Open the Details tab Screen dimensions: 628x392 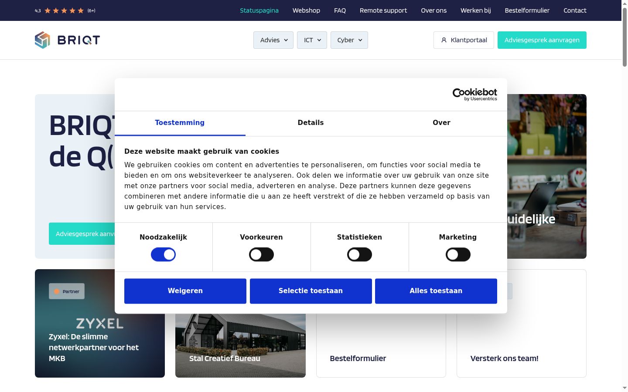tap(311, 123)
